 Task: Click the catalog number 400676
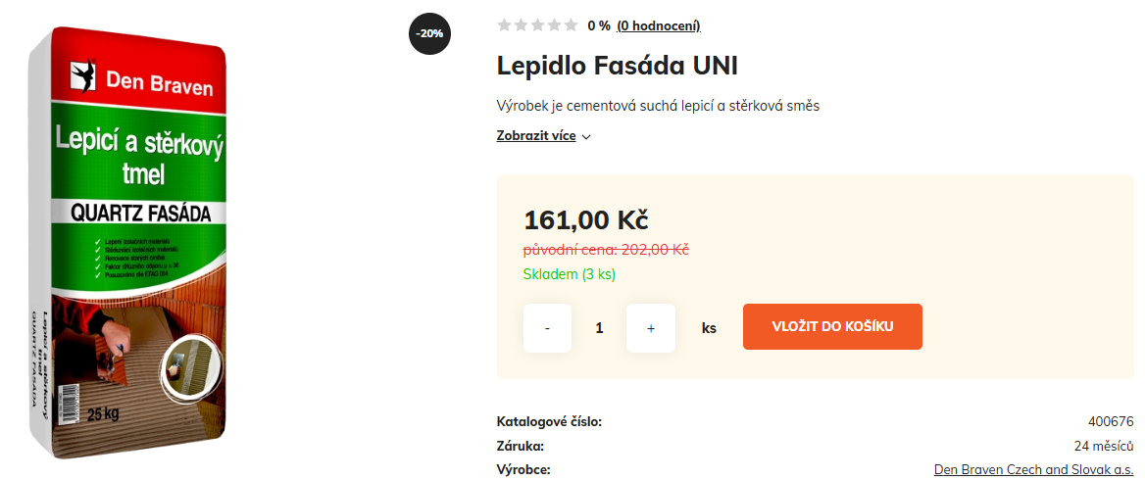[x=1111, y=422]
